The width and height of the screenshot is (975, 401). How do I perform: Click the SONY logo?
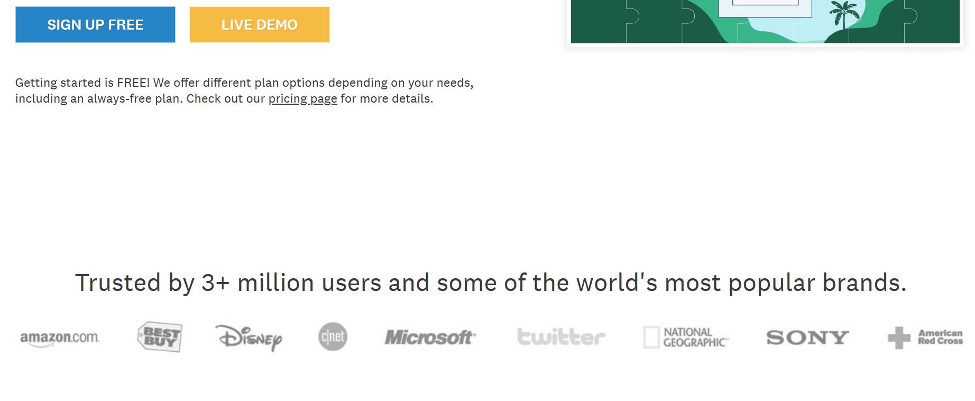point(807,338)
